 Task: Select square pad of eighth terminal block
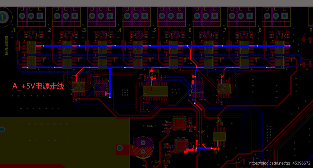285,16
